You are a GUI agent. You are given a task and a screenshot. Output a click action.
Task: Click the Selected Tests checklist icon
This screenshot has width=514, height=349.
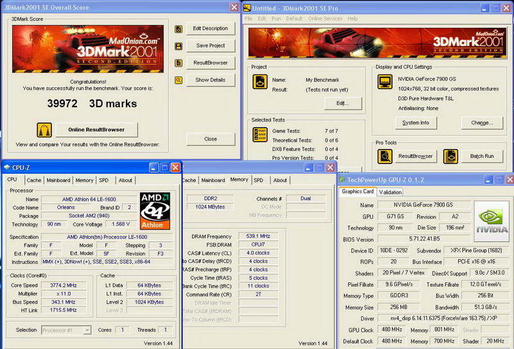[x=260, y=135]
